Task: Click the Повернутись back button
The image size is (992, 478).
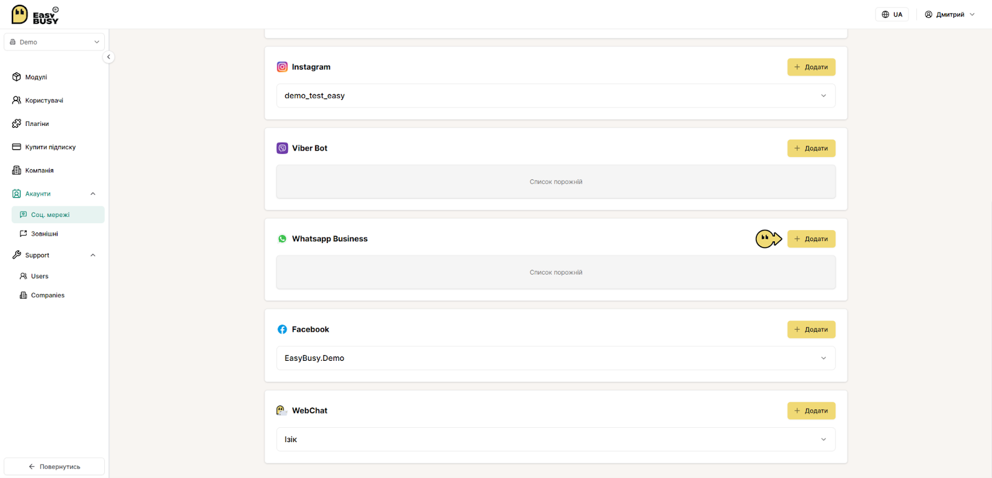Action: pyautogui.click(x=54, y=467)
